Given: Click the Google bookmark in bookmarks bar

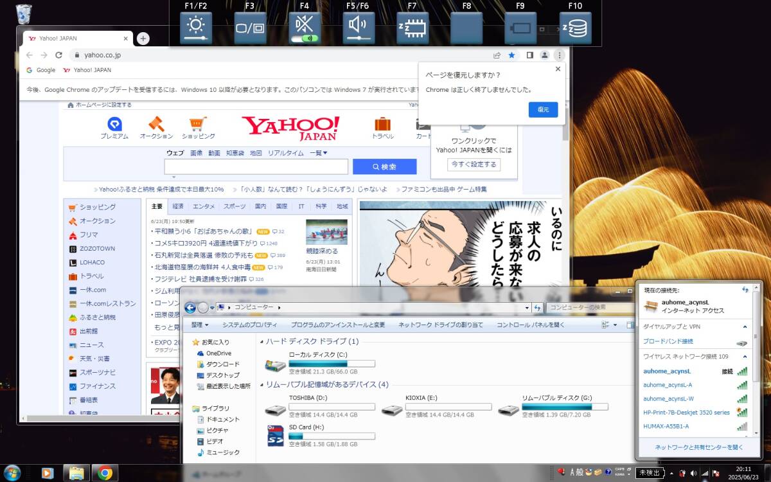Looking at the screenshot, I should pos(40,70).
